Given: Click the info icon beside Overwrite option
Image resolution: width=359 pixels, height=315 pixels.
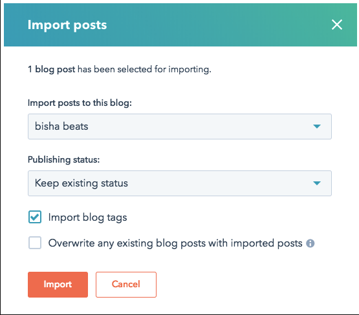Looking at the screenshot, I should pos(310,243).
